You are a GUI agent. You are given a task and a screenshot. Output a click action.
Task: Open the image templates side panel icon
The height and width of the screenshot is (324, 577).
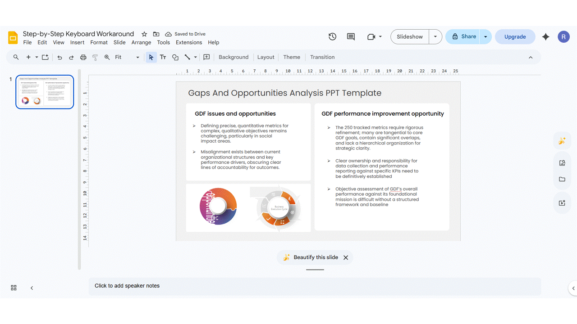point(562,163)
